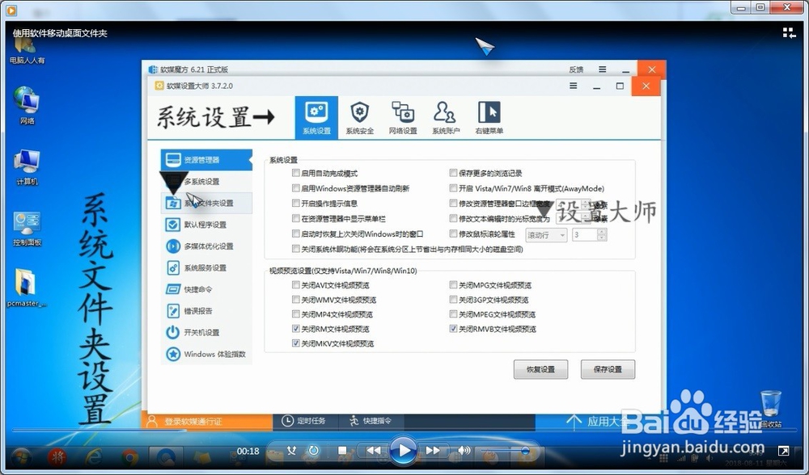Image resolution: width=809 pixels, height=475 pixels.
Task: Check 保存更多的浏览记录
Action: coord(453,173)
